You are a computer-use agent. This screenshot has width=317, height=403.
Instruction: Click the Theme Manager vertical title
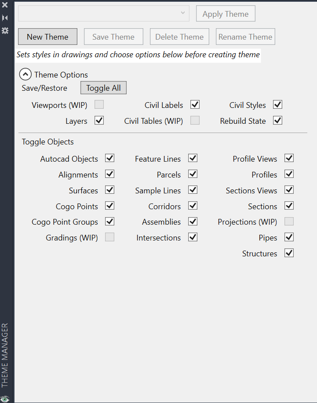[5, 355]
